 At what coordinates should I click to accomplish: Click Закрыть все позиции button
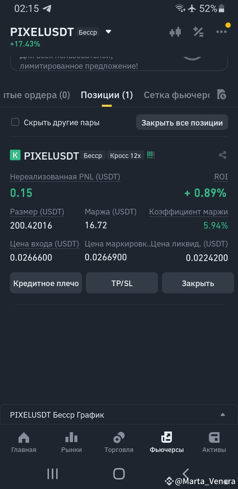[182, 123]
